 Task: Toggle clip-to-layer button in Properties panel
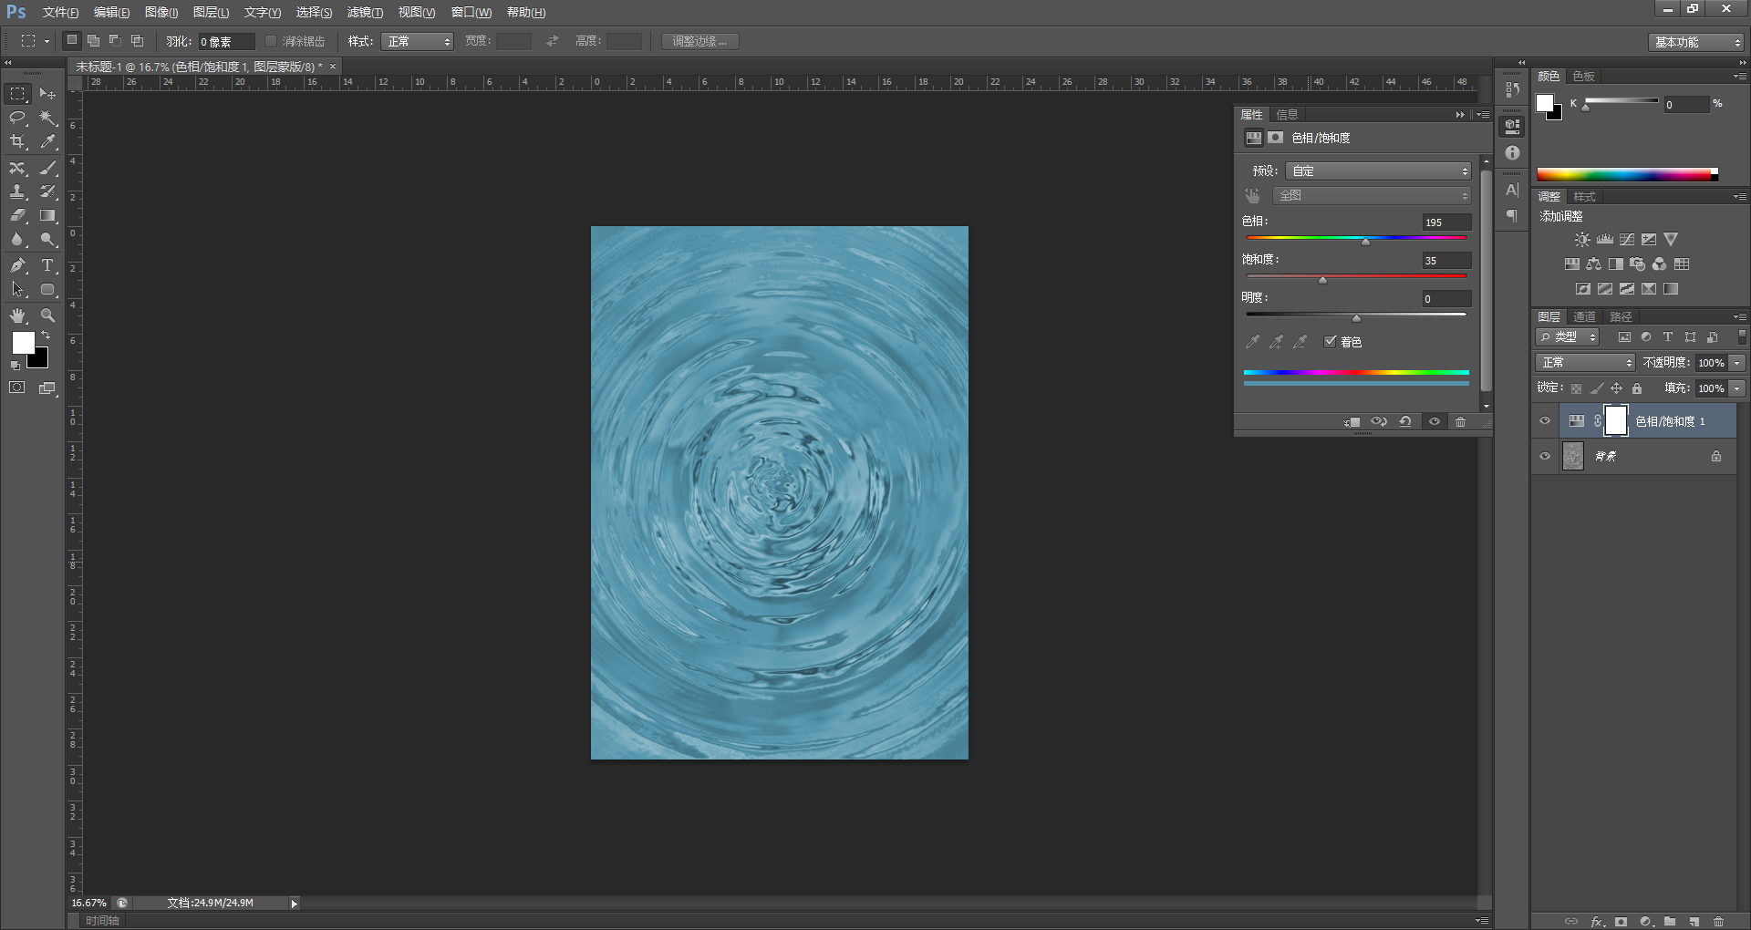point(1352,422)
